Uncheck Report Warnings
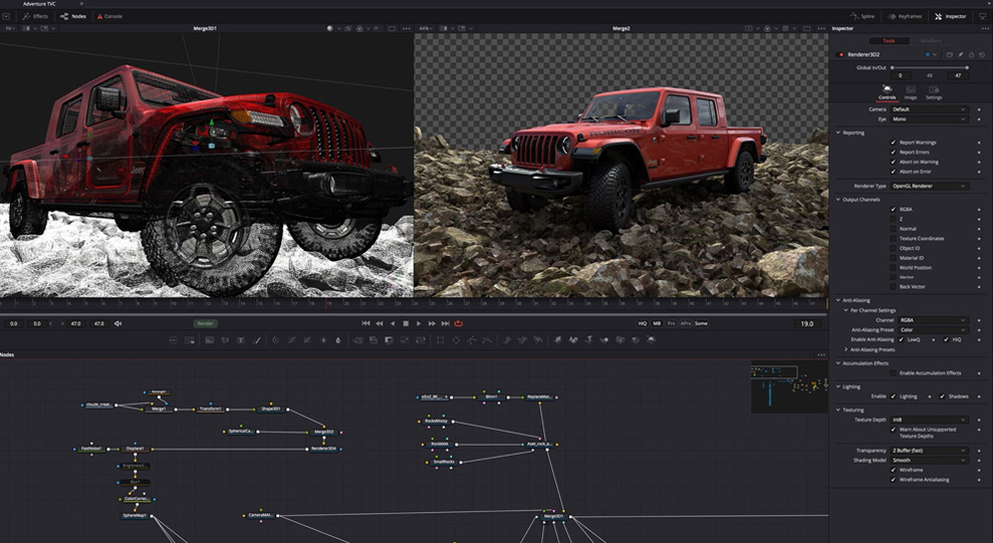The width and height of the screenshot is (993, 543). tap(894, 142)
